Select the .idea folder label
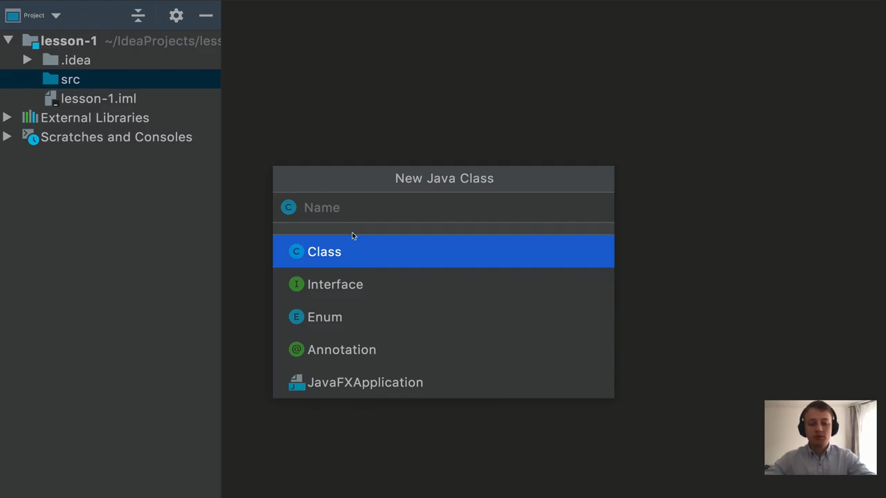Screen dimensions: 886x498 75,60
